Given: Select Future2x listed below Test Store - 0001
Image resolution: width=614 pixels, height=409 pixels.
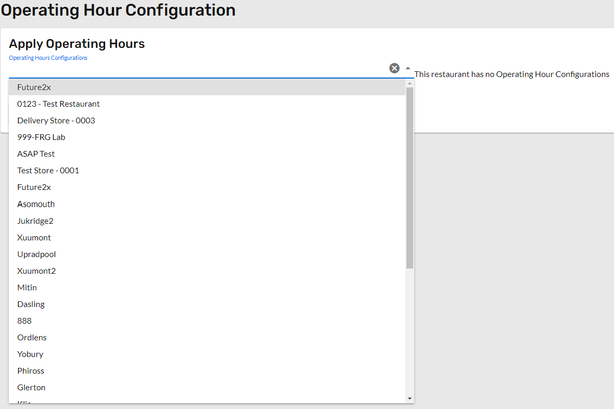Looking at the screenshot, I should (207, 187).
